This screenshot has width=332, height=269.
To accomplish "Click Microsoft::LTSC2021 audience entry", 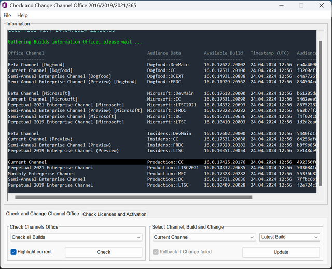I will (x=172, y=105).
